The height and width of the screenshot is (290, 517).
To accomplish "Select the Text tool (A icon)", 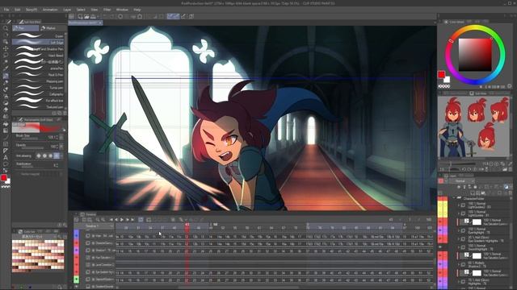I will tap(6, 158).
